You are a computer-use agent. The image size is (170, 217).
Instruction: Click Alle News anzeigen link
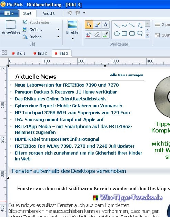point(127,75)
